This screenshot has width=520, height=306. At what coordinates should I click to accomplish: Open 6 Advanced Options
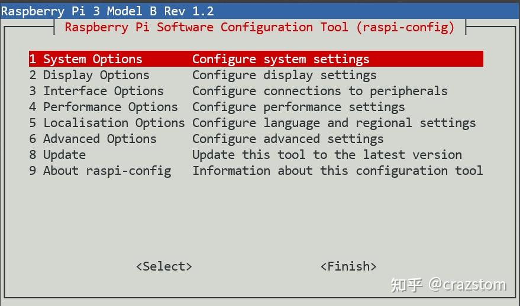coord(92,139)
